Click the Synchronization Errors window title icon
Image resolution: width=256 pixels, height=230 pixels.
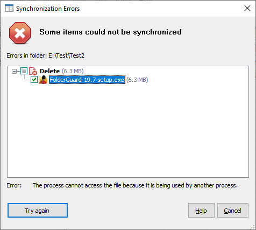[9, 9]
